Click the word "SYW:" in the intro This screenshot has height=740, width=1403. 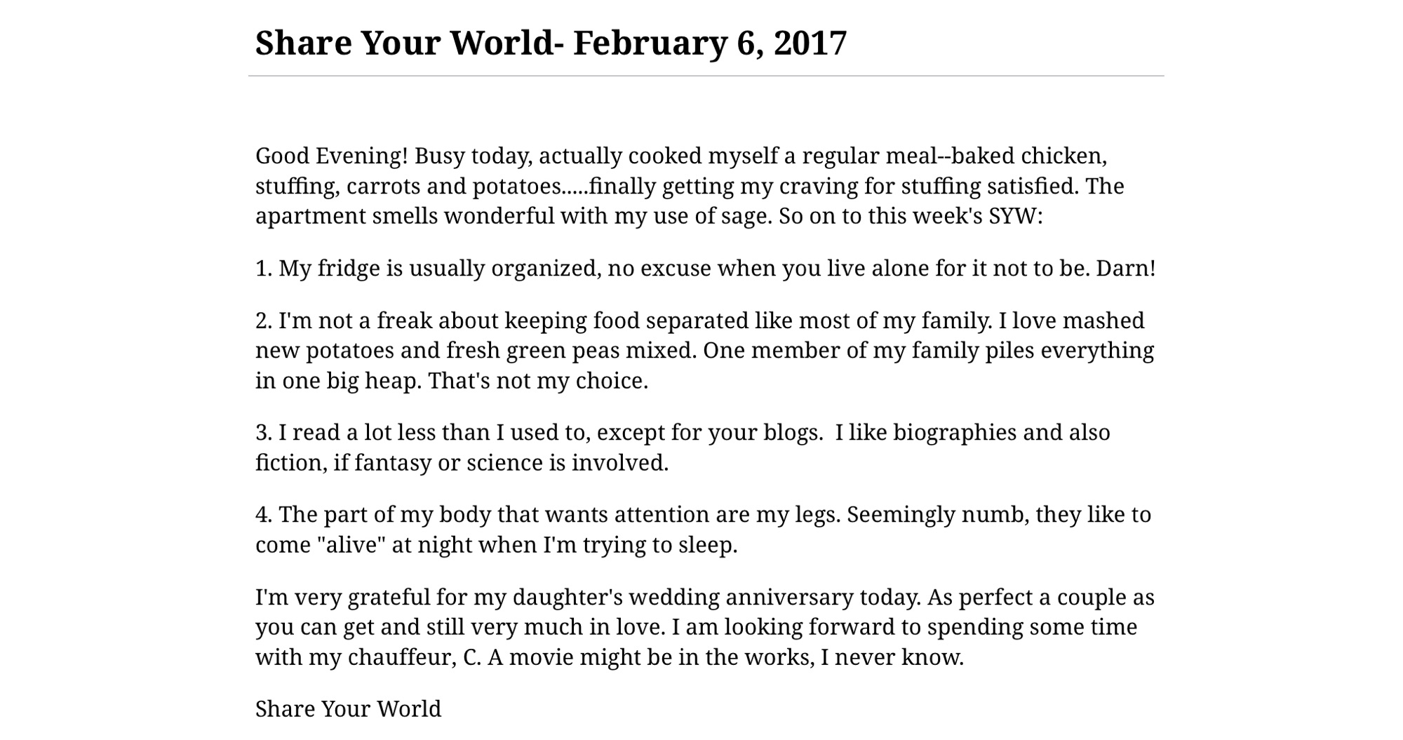(x=1015, y=216)
